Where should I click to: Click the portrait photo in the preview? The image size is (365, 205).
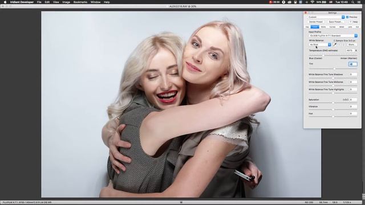pos(181,105)
